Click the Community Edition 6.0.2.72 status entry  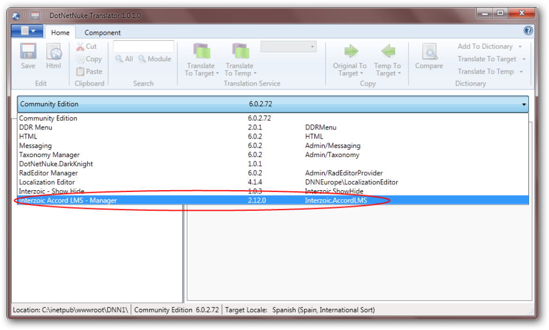click(177, 310)
